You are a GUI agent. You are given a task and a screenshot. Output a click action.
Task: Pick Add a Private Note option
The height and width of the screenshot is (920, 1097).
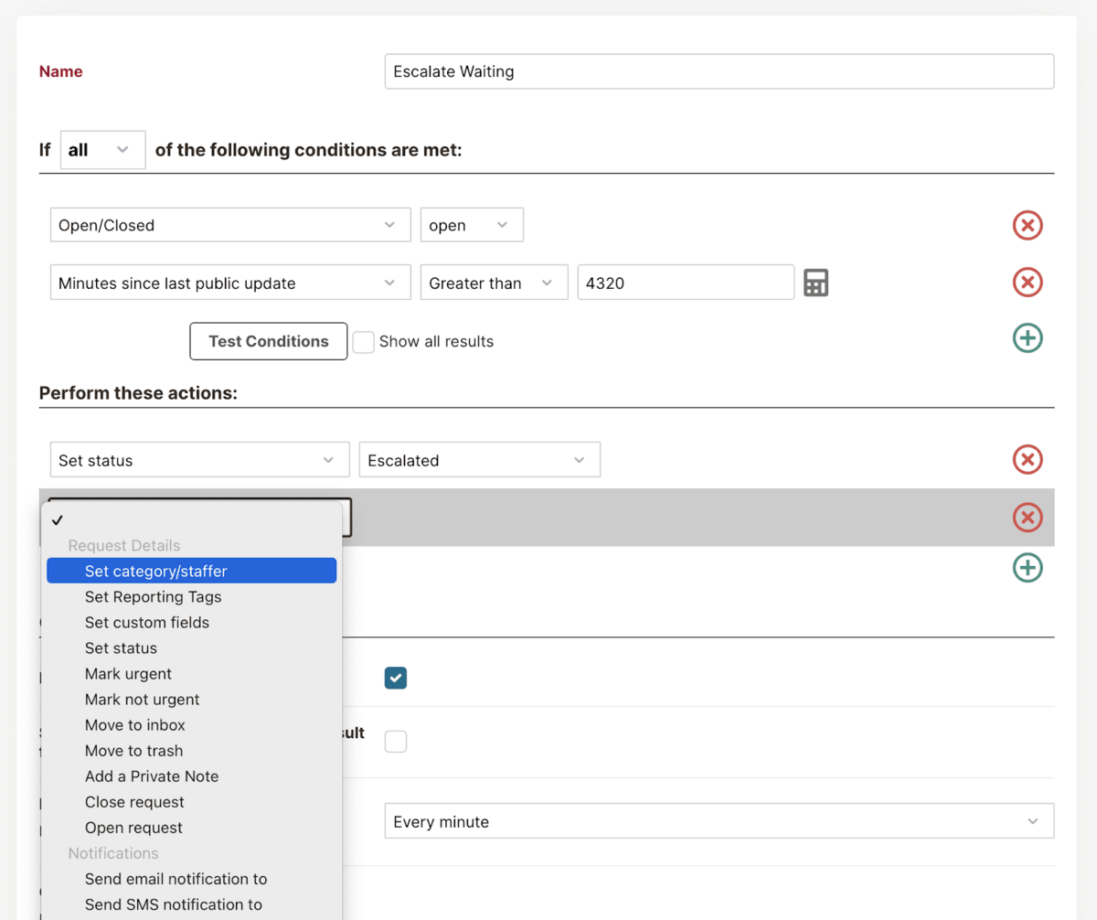[x=152, y=776]
